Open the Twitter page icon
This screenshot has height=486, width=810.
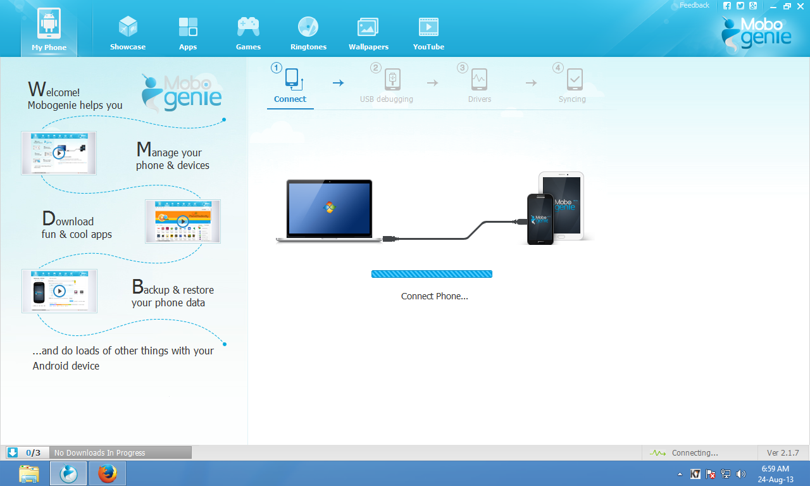point(740,6)
